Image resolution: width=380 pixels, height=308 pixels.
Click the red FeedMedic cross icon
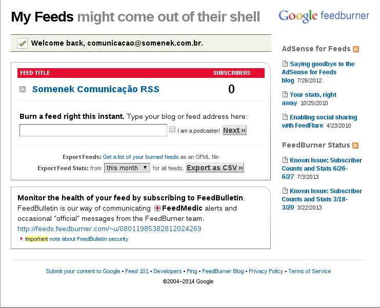coord(158,209)
